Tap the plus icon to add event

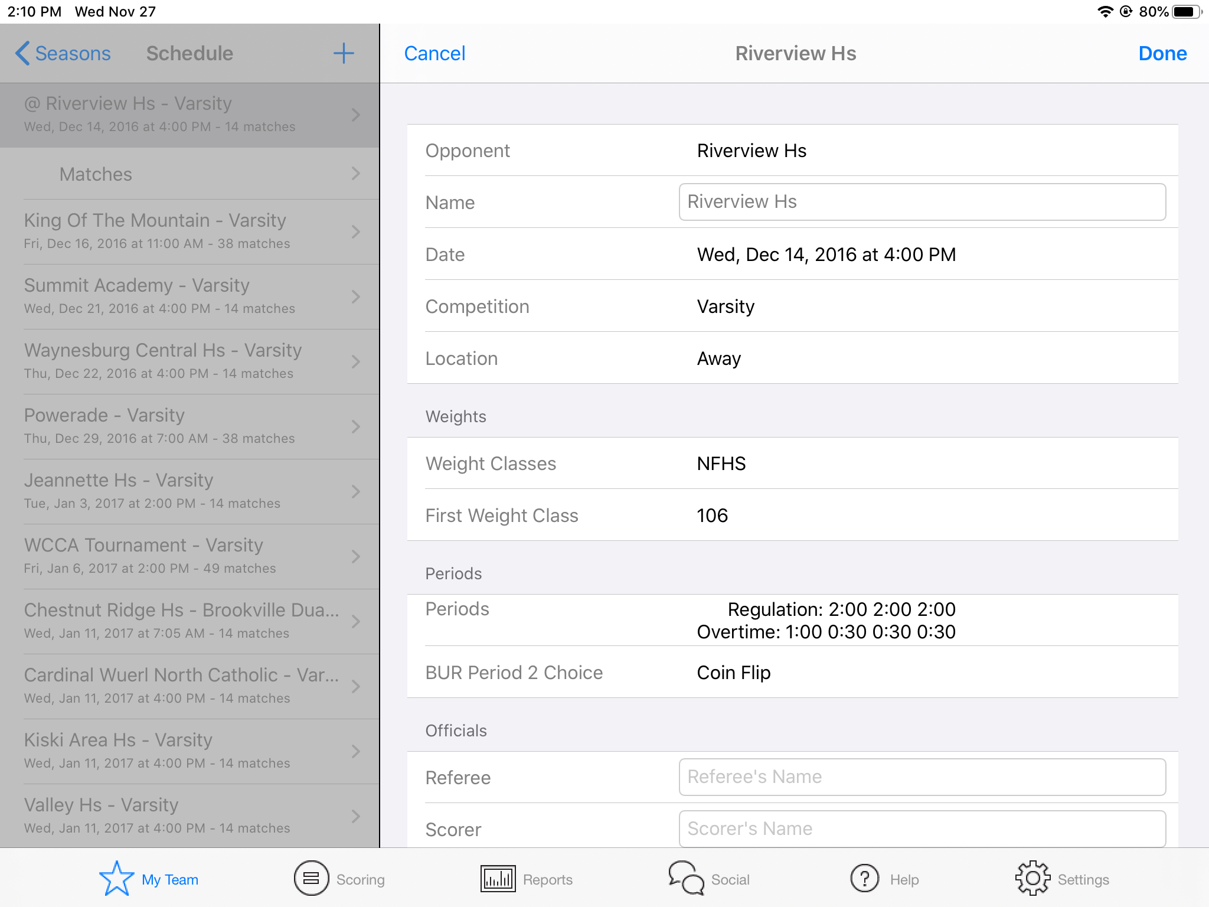pos(344,53)
